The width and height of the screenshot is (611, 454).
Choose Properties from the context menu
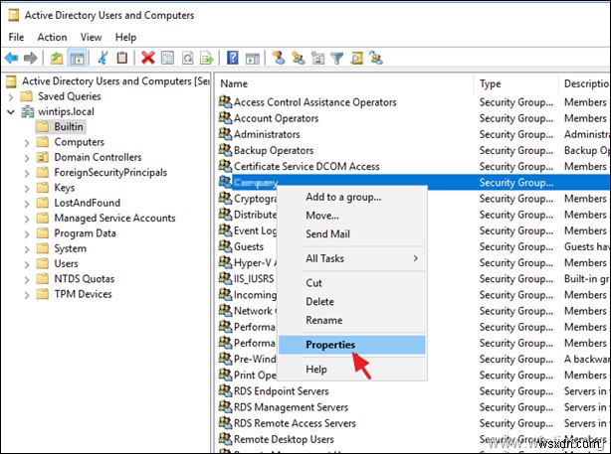tap(330, 346)
